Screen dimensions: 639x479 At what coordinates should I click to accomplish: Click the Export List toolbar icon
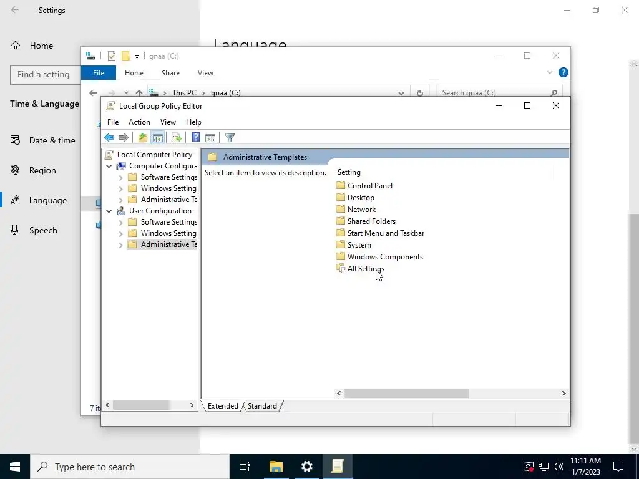177,138
